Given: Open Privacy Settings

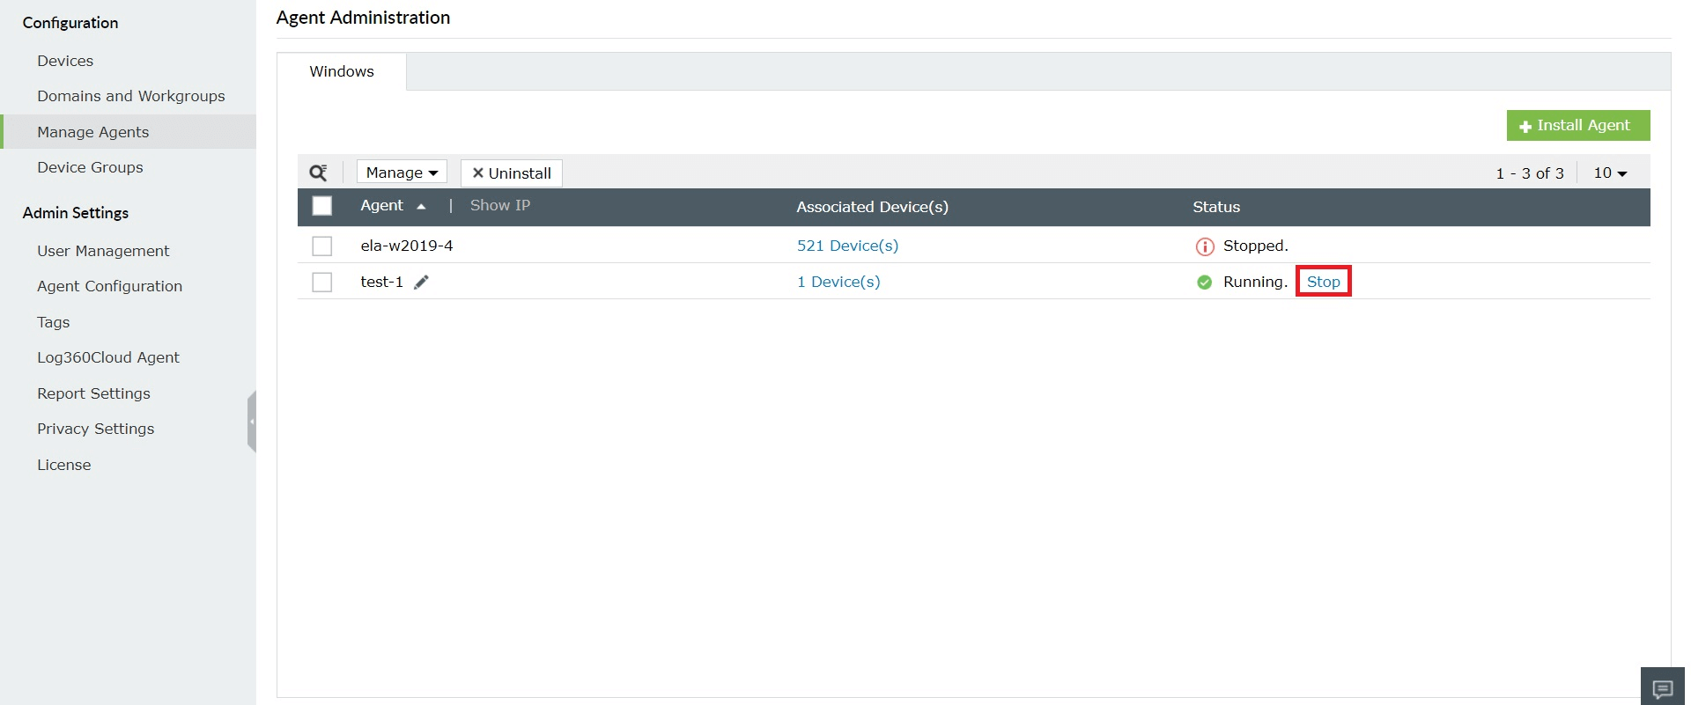Looking at the screenshot, I should 95,429.
